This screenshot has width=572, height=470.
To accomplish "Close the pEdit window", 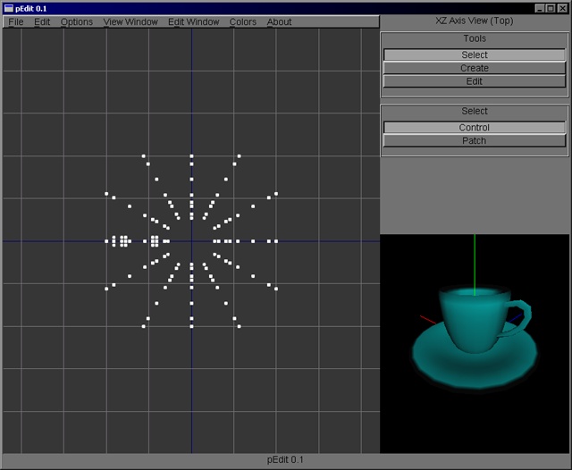I will (x=562, y=7).
